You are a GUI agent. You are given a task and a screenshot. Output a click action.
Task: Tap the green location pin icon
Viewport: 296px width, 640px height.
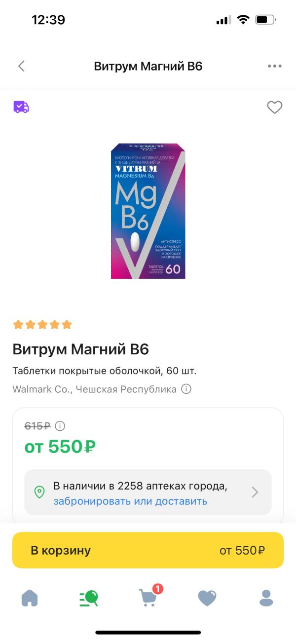tap(39, 492)
